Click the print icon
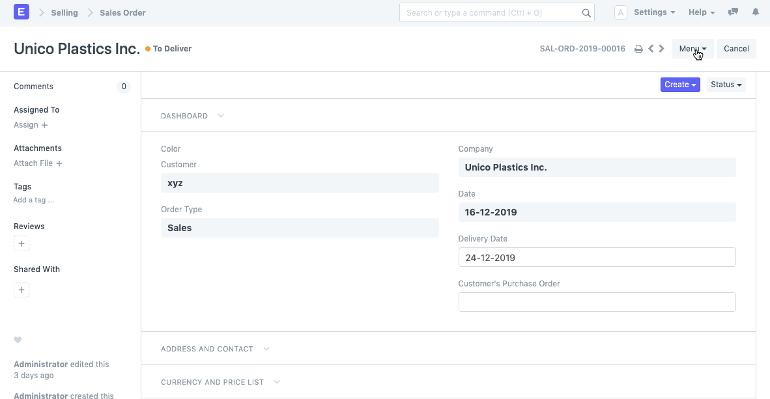The width and height of the screenshot is (770, 399). coord(638,48)
